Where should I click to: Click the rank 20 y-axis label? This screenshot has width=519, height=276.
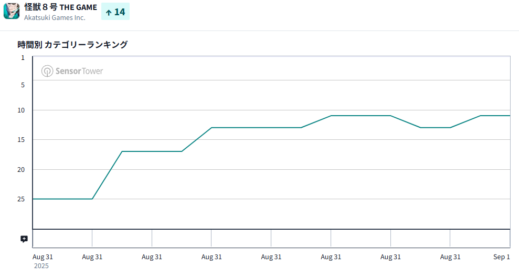pyautogui.click(x=22, y=169)
